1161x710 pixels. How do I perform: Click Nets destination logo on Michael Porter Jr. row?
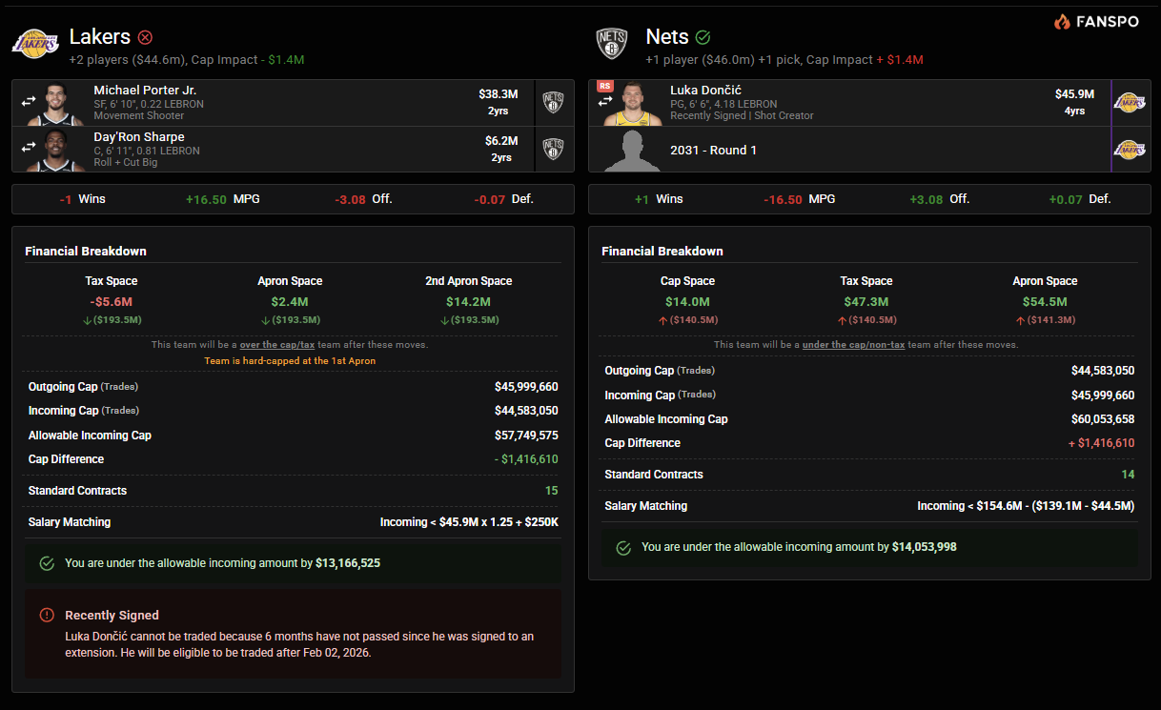[554, 103]
